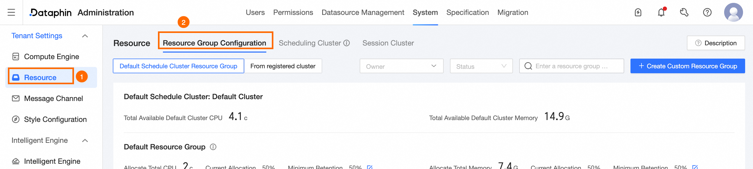Open the Migration menu
Image resolution: width=753 pixels, height=169 pixels.
(513, 13)
